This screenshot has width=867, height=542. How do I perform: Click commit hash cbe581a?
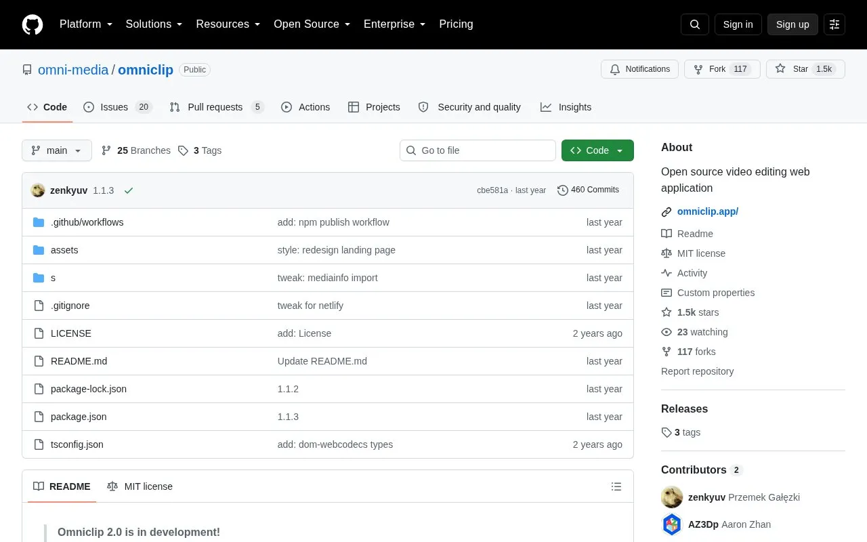click(x=492, y=190)
